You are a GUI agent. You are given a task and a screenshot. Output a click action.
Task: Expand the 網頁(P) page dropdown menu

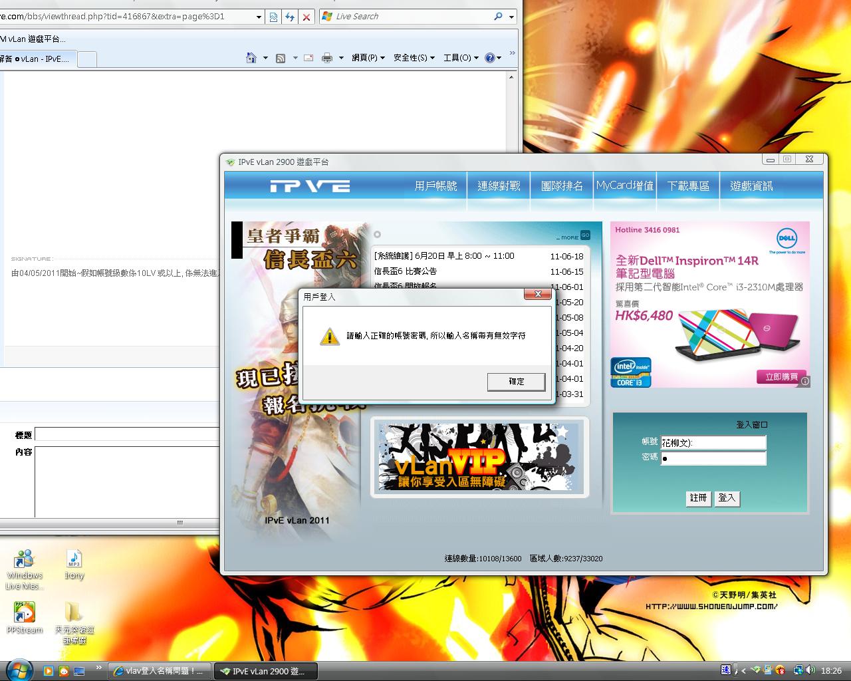[x=368, y=58]
